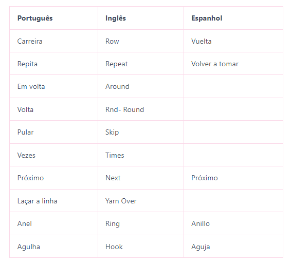This screenshot has height=264, width=291.
Task: Click the Português column header
Action: 53,18
